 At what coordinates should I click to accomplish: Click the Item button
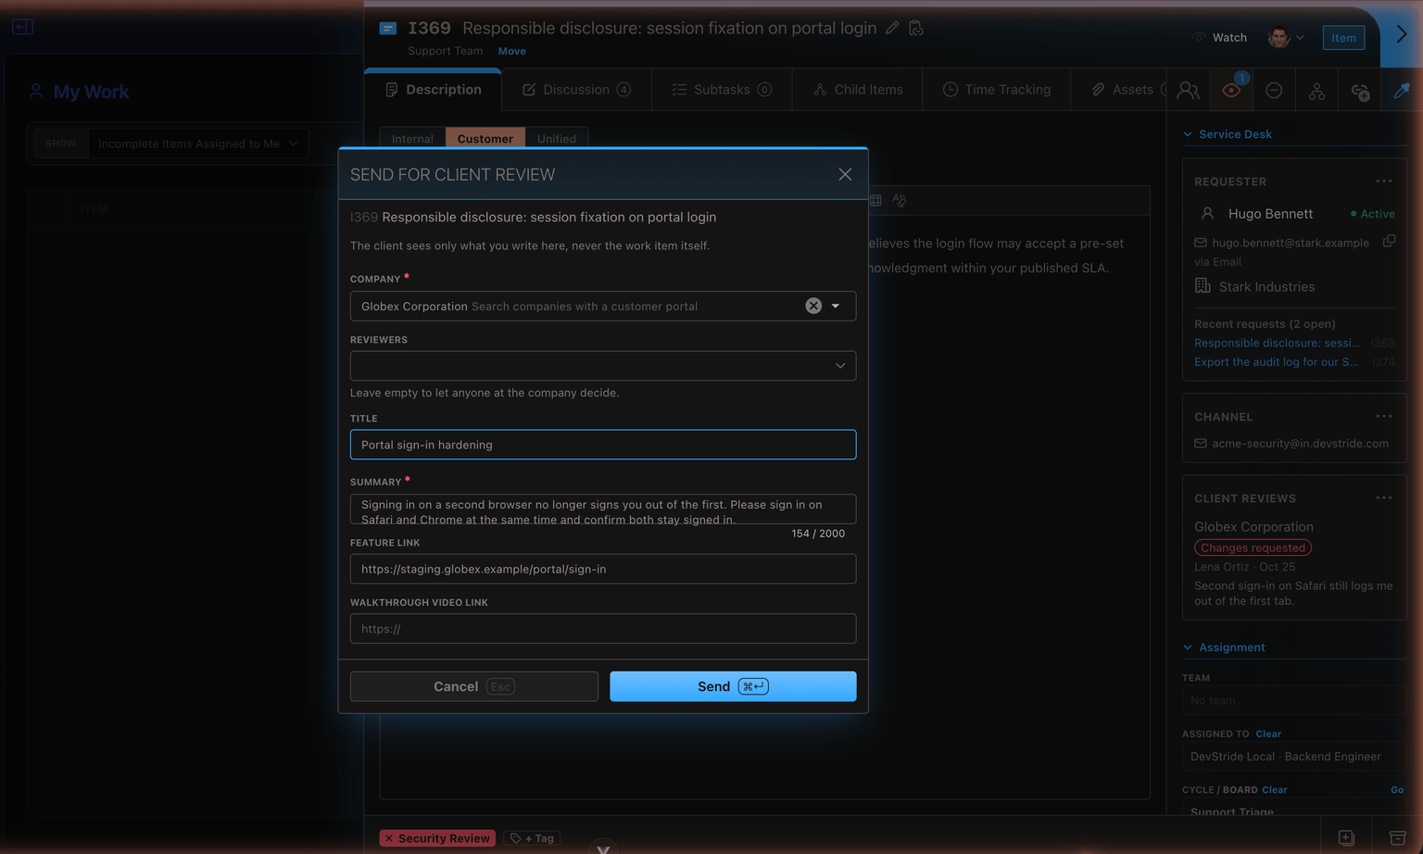point(1343,37)
